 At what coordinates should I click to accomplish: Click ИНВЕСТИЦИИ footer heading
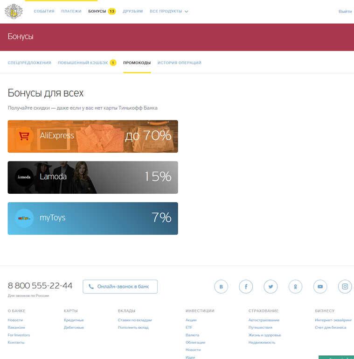click(200, 311)
